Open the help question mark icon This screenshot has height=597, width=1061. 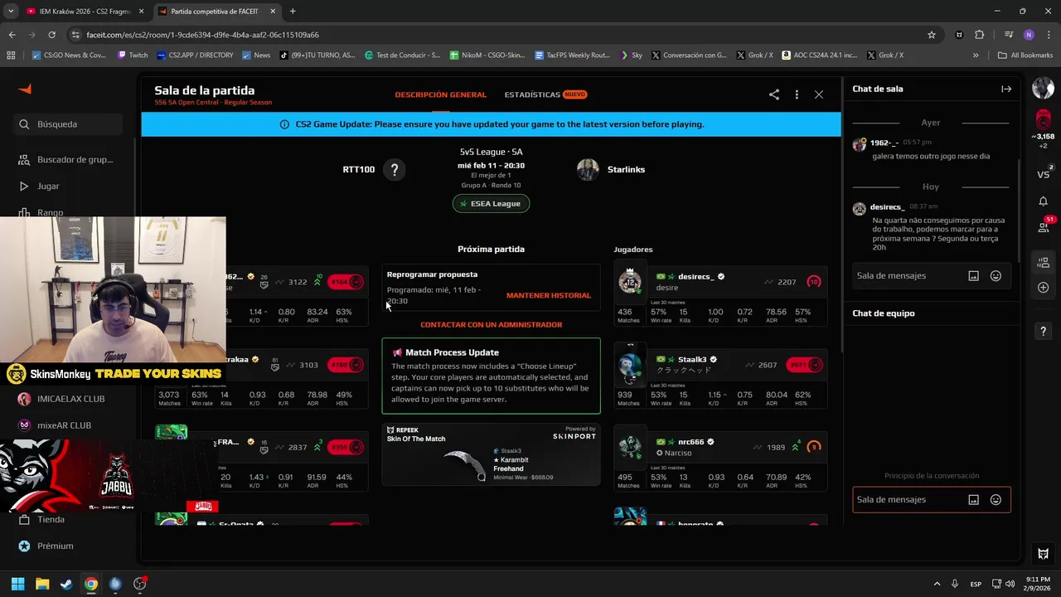pos(1043,332)
